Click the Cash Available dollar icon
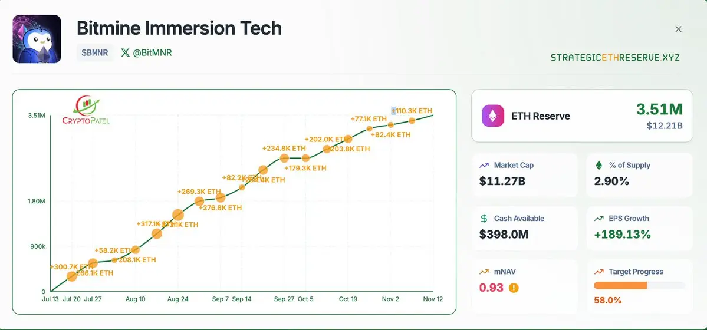707x330 pixels. 484,219
